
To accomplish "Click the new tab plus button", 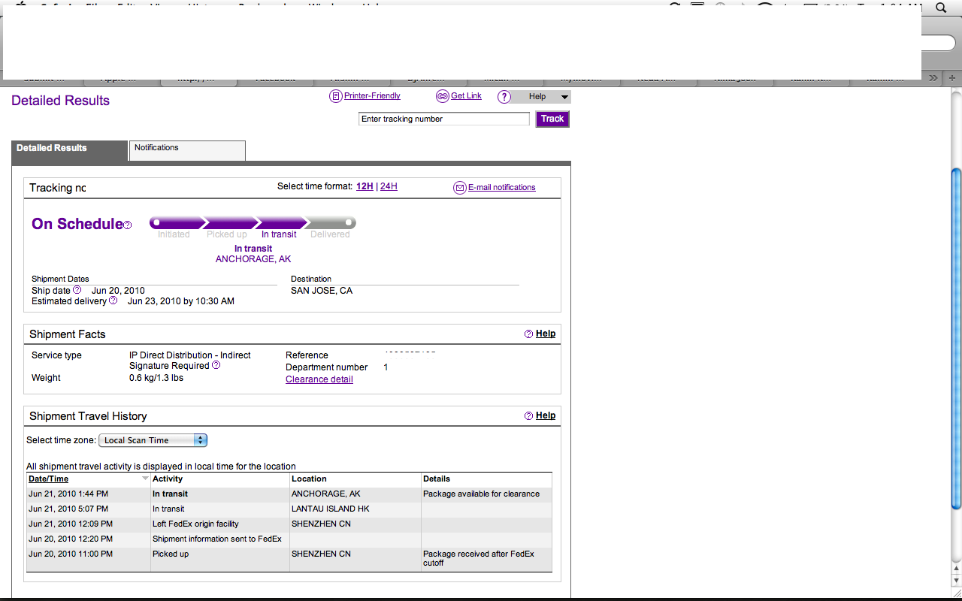I will tap(952, 78).
